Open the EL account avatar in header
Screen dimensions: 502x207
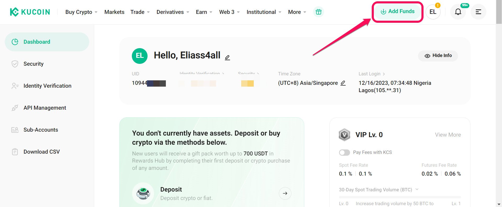click(433, 12)
